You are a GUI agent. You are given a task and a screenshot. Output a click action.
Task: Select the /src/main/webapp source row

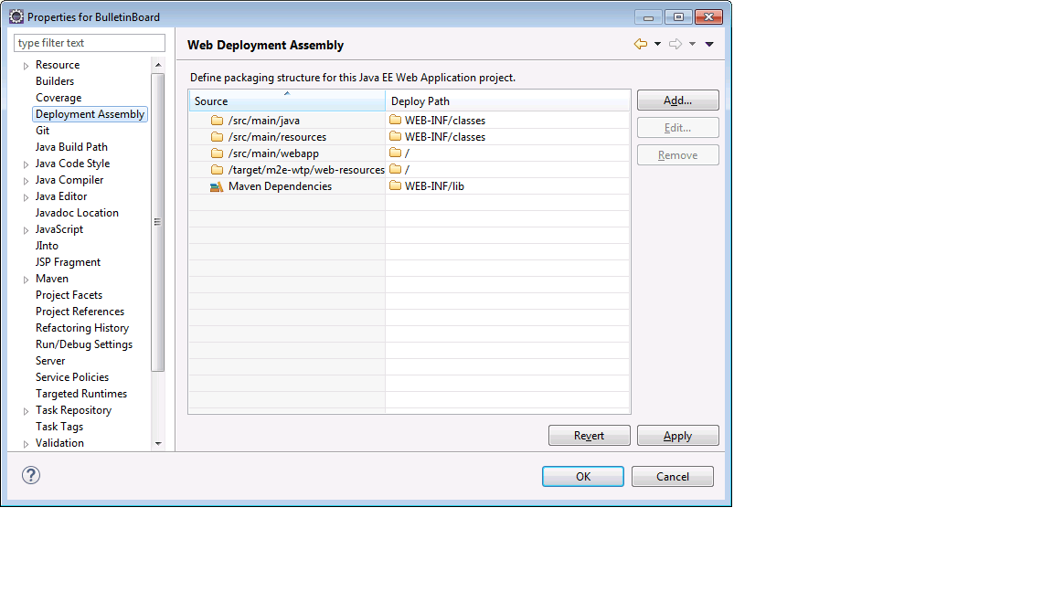287,153
